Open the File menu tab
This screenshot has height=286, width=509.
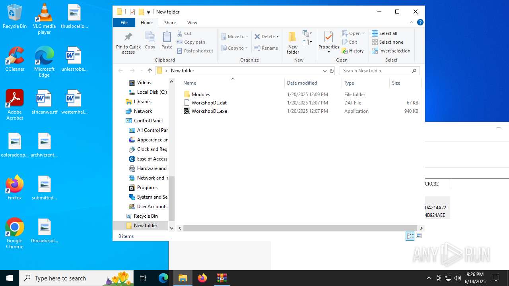(124, 23)
